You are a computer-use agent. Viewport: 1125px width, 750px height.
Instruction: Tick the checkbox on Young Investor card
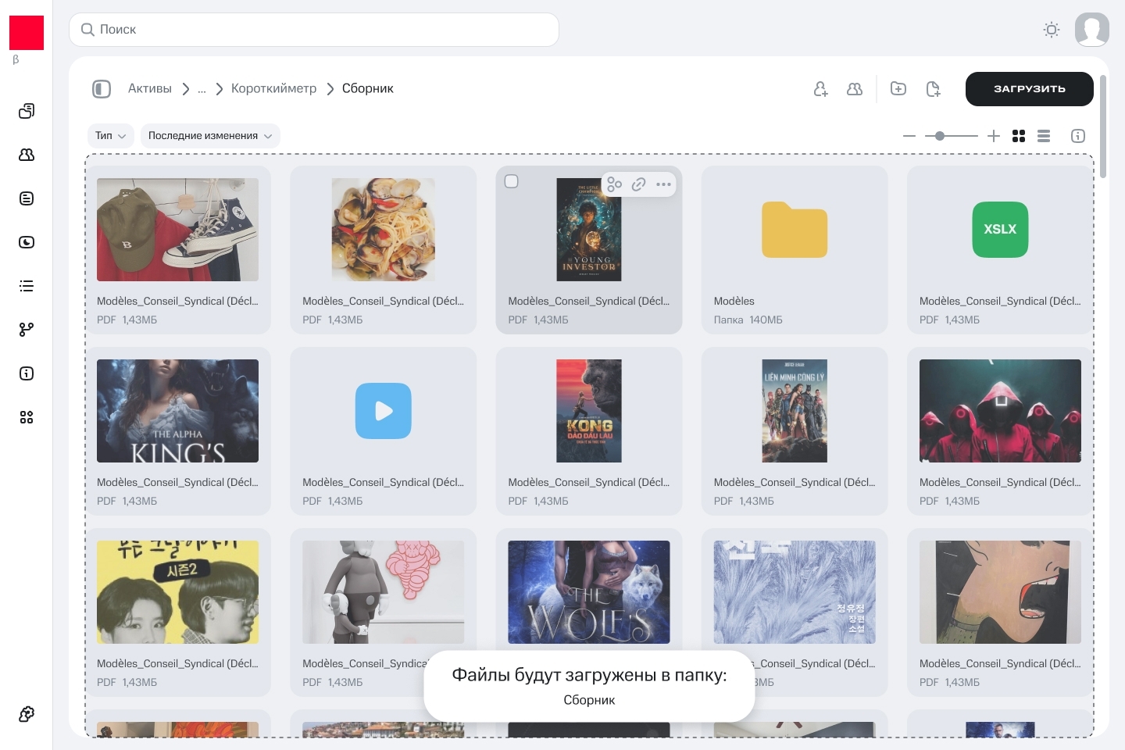click(x=512, y=181)
